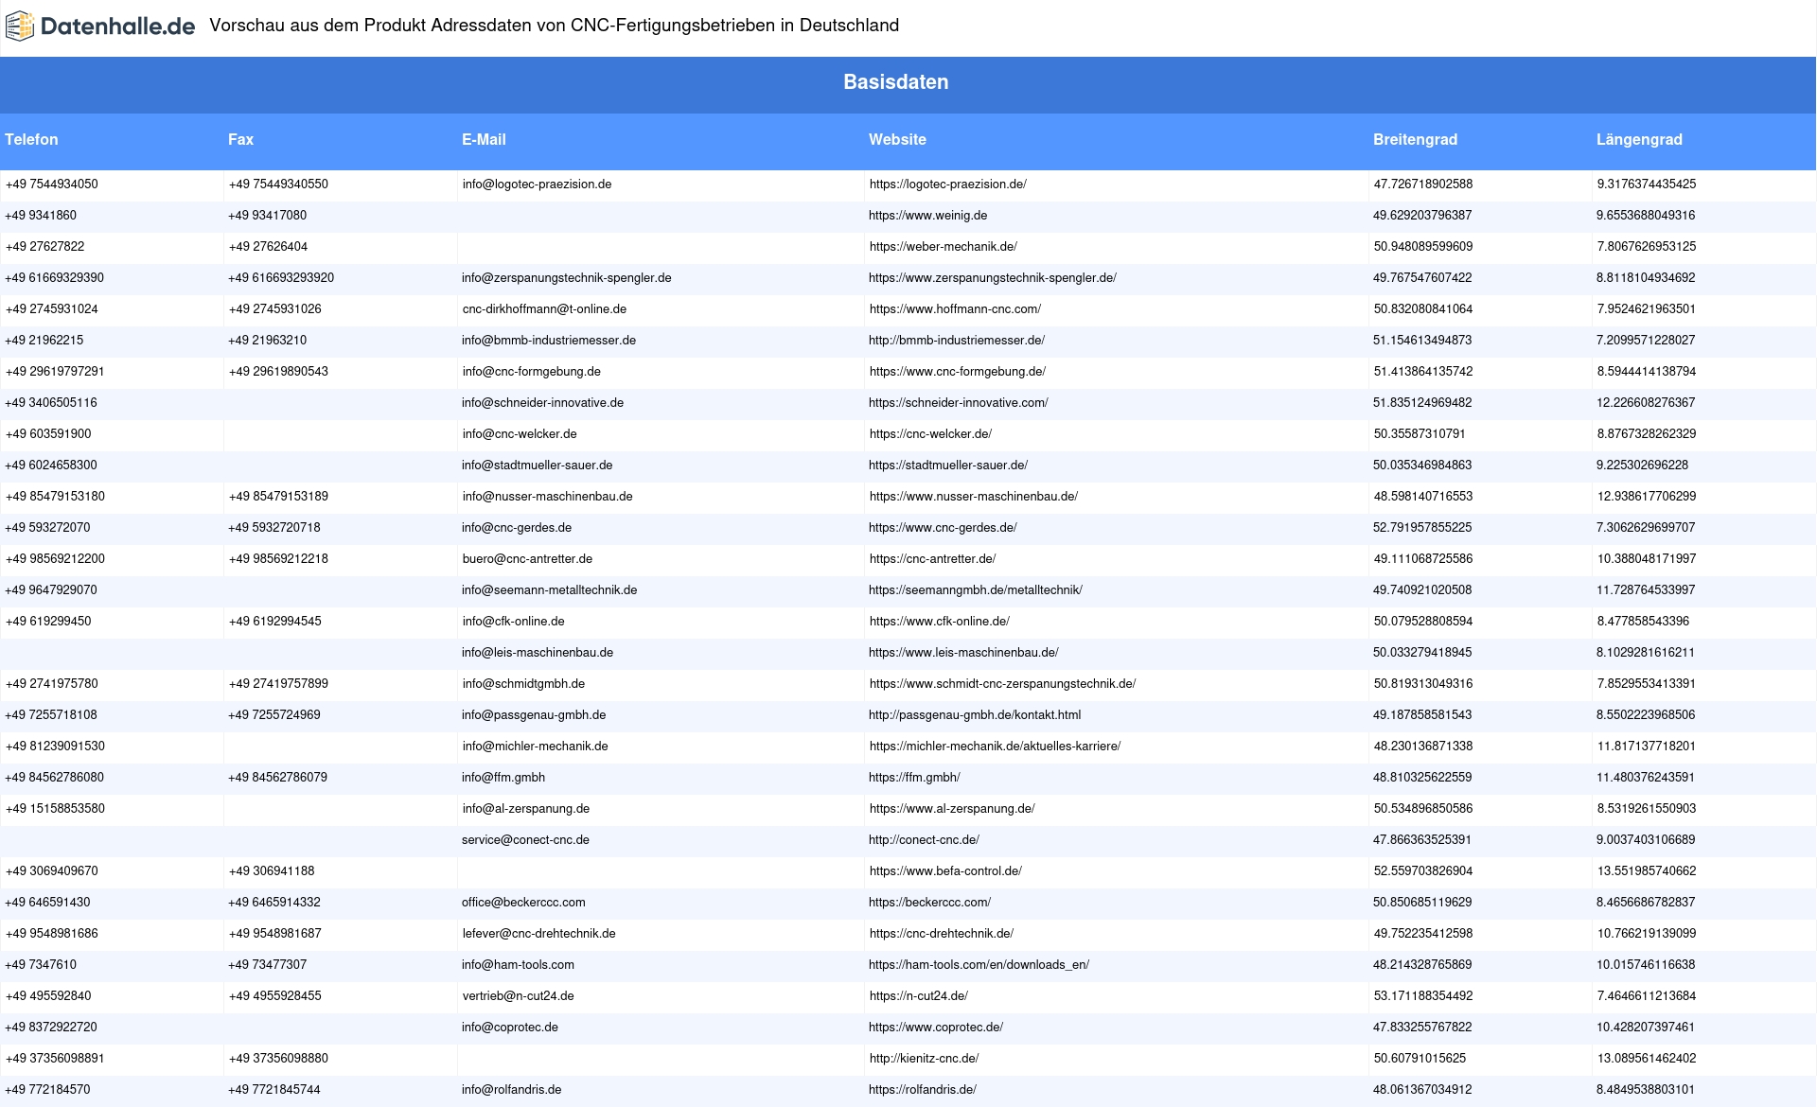1817x1107 pixels.
Task: Click the Fax column header
Action: coord(240,140)
